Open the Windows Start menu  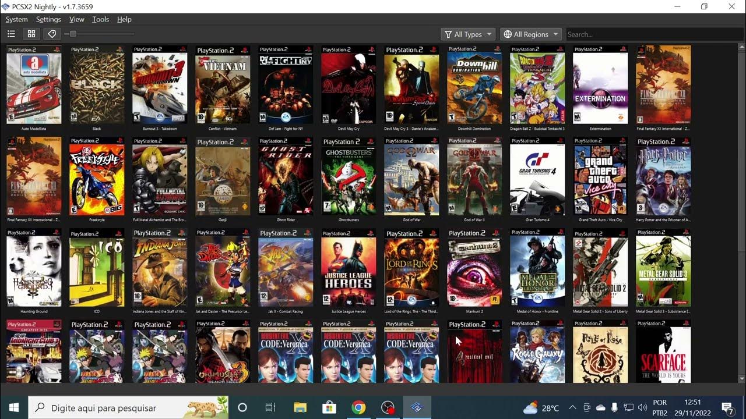click(14, 407)
